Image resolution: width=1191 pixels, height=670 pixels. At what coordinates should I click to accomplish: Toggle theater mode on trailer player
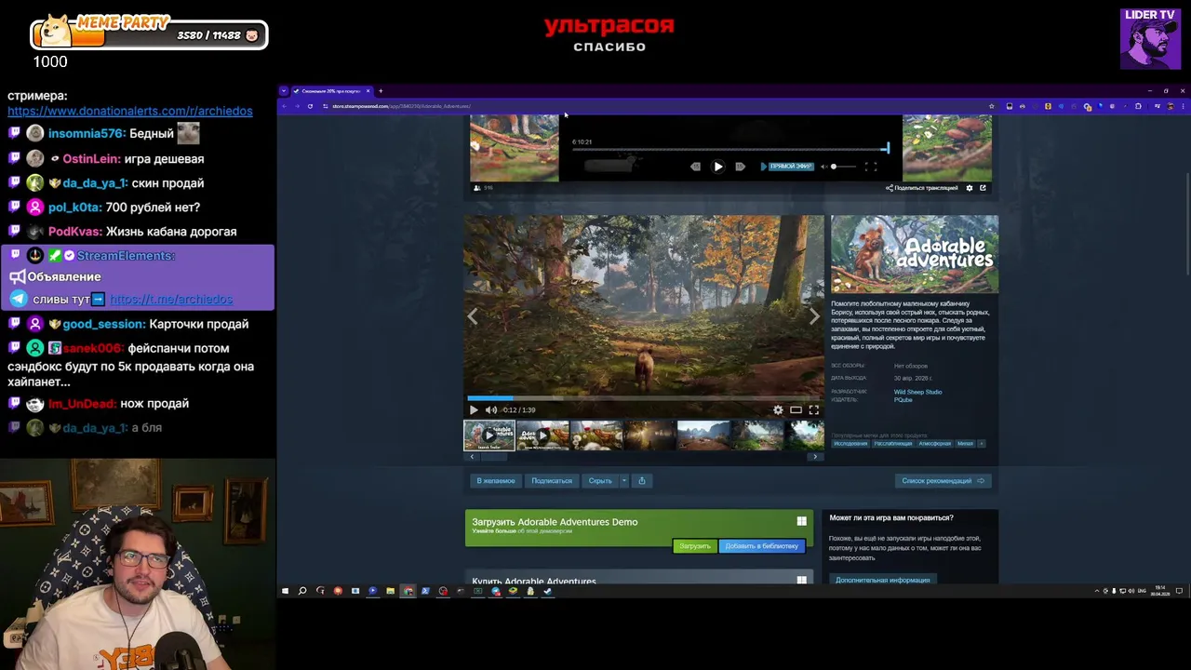click(x=796, y=409)
